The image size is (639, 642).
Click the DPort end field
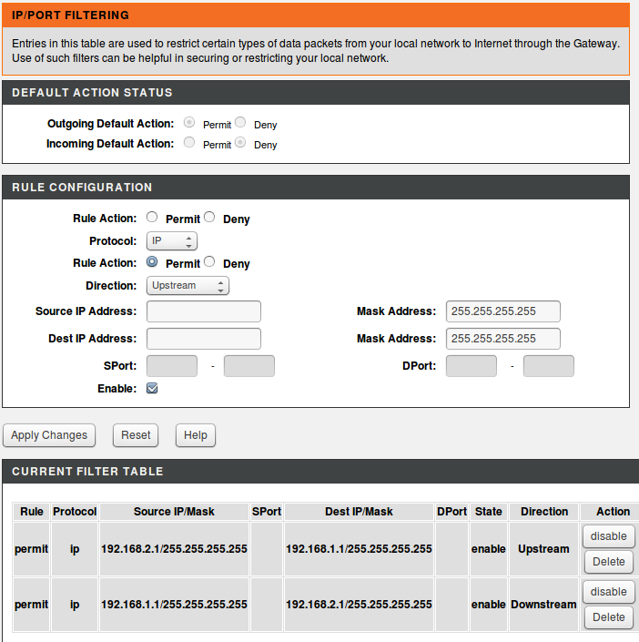point(549,366)
